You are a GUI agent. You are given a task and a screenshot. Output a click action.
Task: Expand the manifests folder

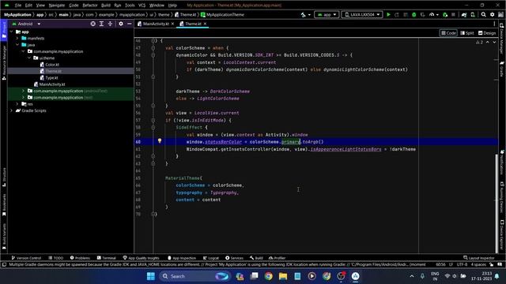(x=17, y=39)
